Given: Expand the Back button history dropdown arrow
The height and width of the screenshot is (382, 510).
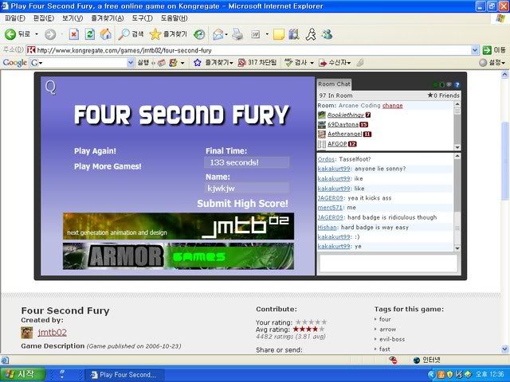Looking at the screenshot, I should (x=36, y=34).
